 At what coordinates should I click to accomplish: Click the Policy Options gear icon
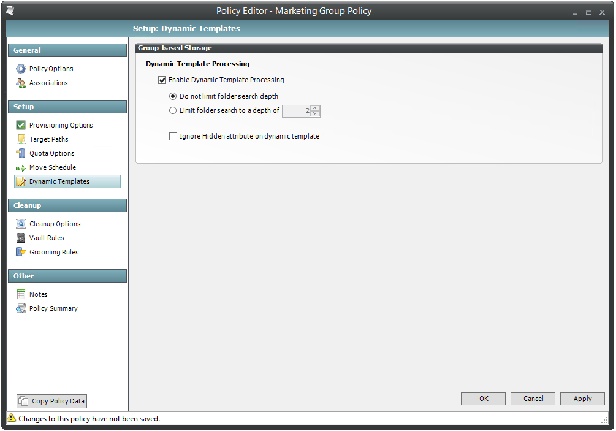click(x=21, y=69)
